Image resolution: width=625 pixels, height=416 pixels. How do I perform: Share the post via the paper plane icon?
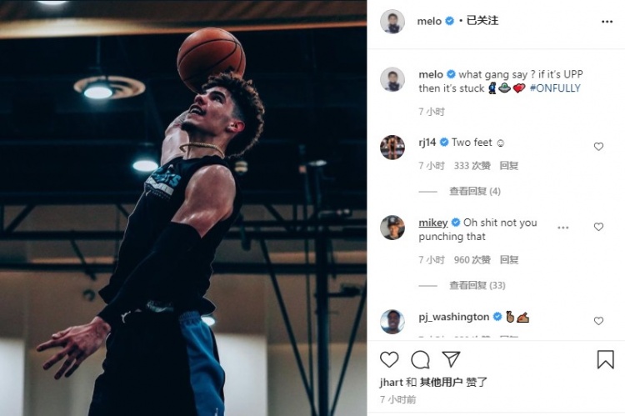point(451,359)
